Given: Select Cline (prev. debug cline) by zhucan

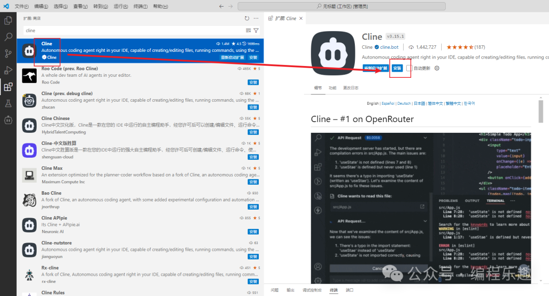Looking at the screenshot, I should point(140,100).
